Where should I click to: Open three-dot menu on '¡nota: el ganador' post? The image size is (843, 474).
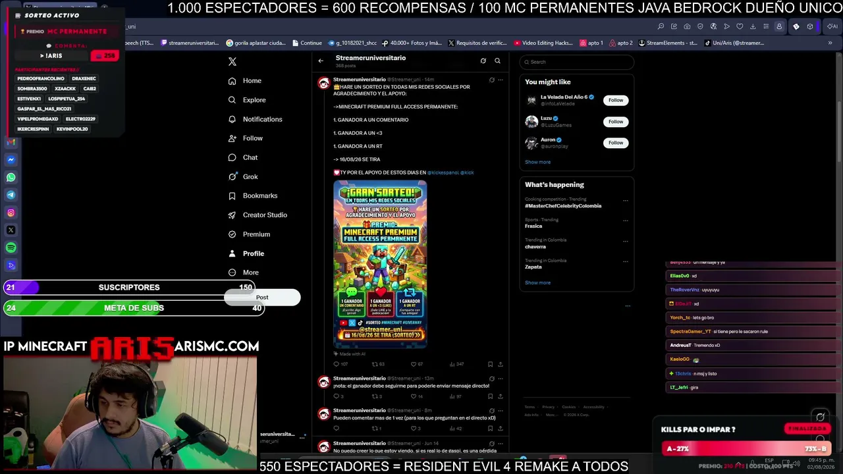pyautogui.click(x=501, y=379)
